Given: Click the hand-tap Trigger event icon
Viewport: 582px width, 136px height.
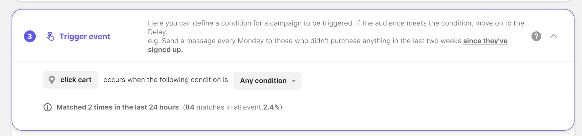Looking at the screenshot, I should [x=51, y=36].
